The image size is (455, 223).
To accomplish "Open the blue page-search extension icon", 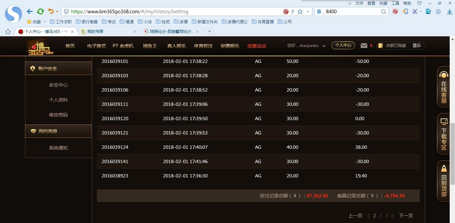I will tap(428, 11).
